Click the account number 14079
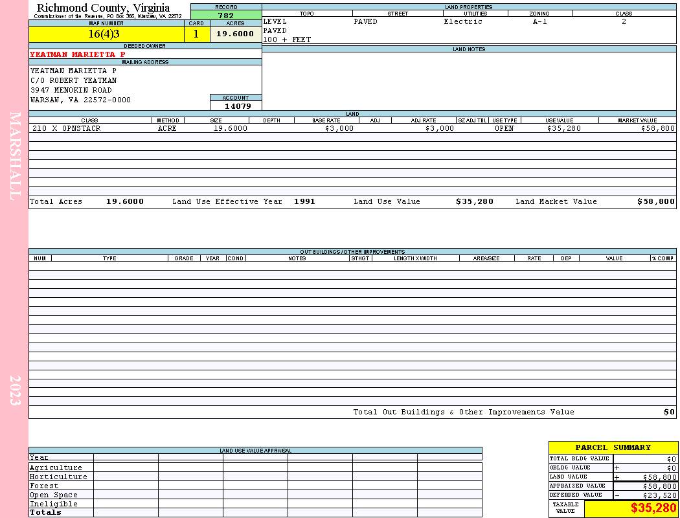Viewport: 680px width, 518px height. (238, 106)
